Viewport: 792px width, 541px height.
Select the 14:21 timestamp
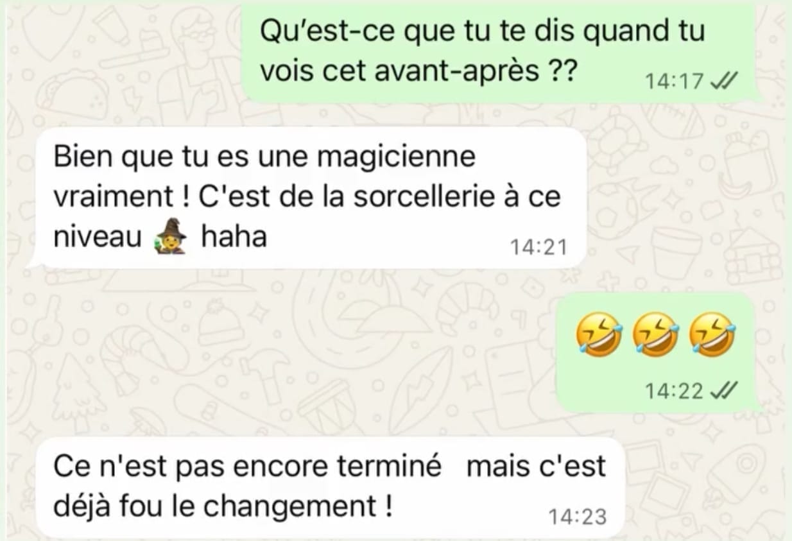pos(539,246)
